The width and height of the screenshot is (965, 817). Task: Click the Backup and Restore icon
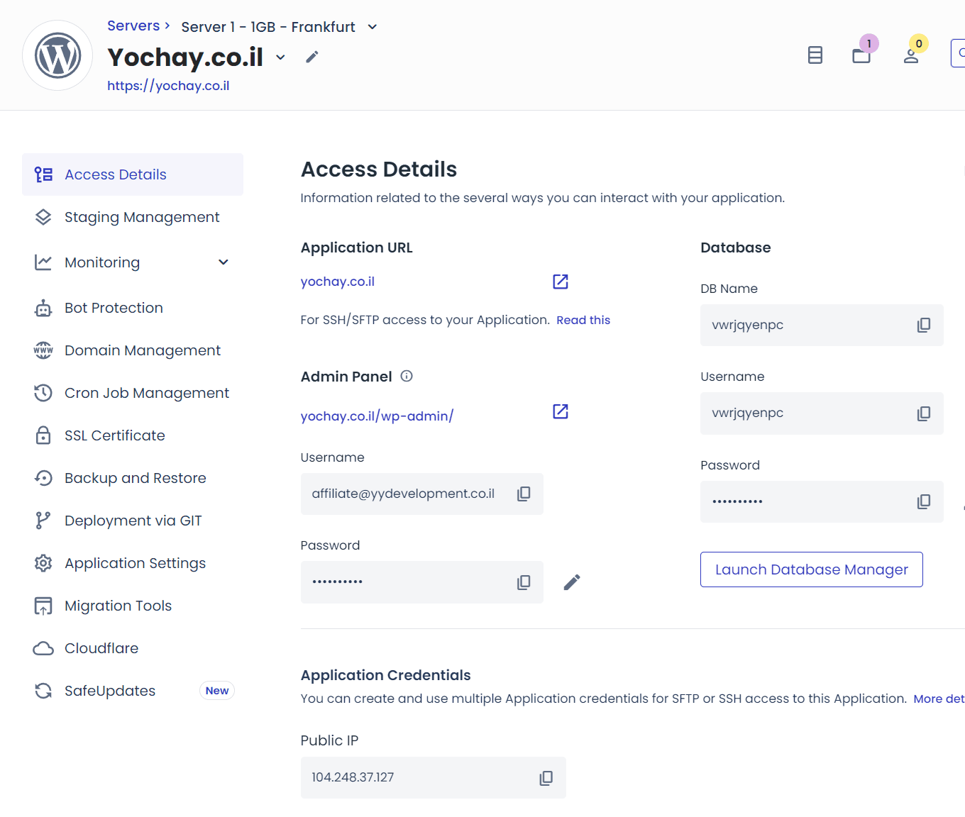click(x=43, y=478)
